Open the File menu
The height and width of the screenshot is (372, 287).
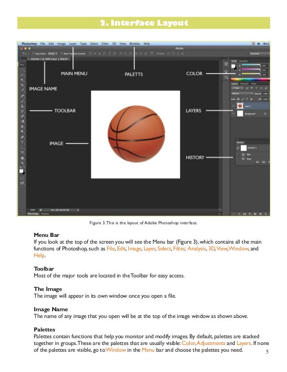click(x=43, y=44)
